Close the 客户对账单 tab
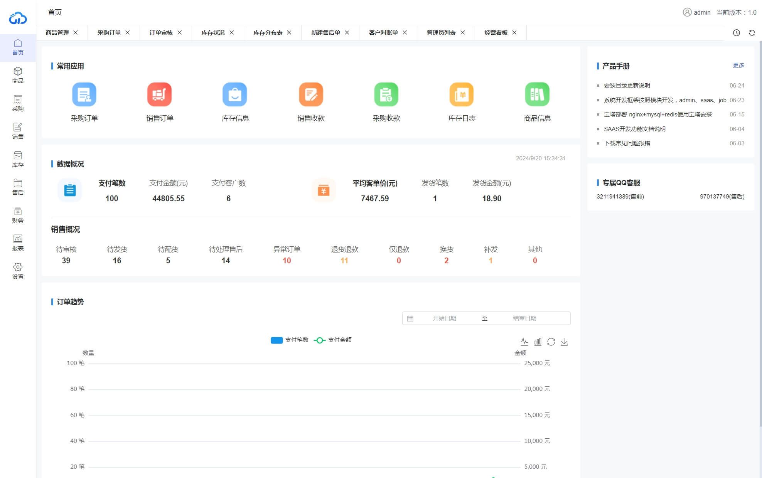Image resolution: width=762 pixels, height=478 pixels. click(405, 33)
